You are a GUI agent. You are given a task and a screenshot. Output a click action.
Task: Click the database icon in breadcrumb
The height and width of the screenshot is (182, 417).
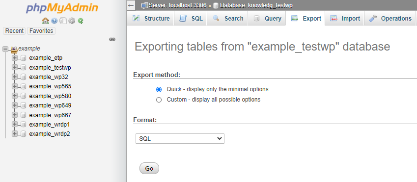tap(216, 5)
